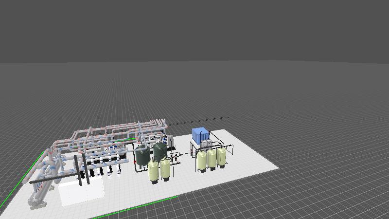Click the right dark green tank

(160, 150)
